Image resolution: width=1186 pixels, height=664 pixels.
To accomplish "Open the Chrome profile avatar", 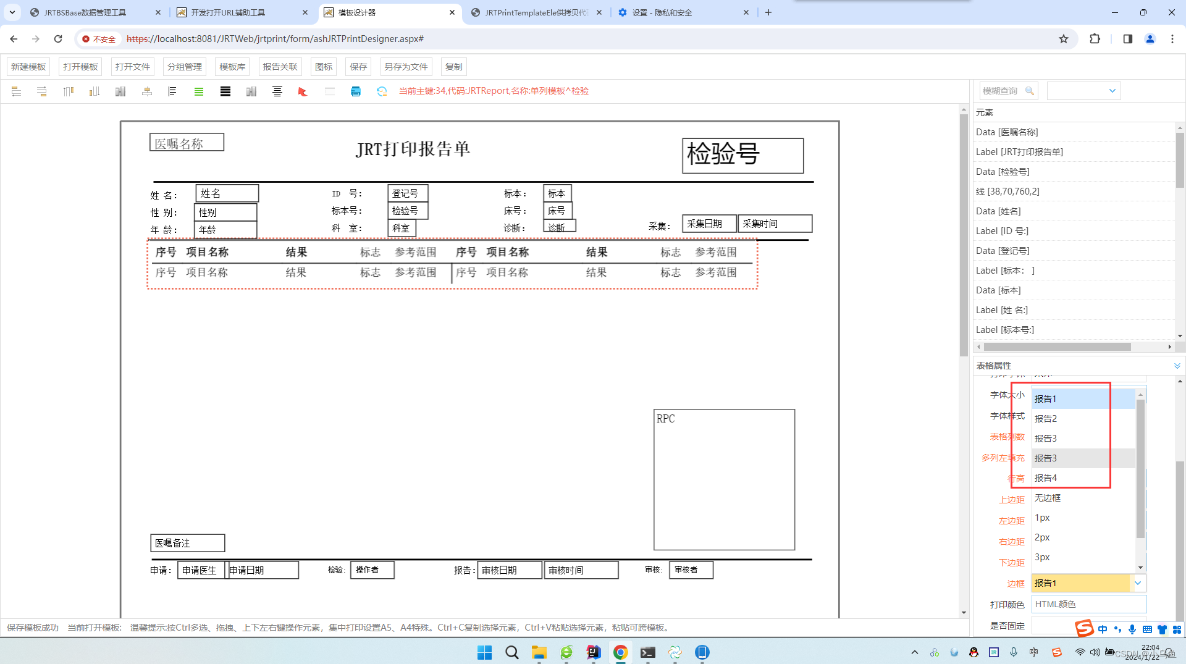I will pyautogui.click(x=1150, y=39).
